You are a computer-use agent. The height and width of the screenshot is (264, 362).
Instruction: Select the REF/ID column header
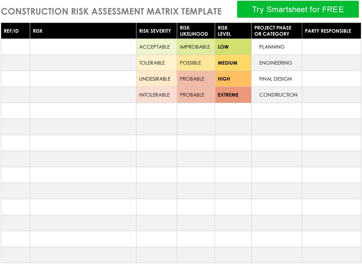pyautogui.click(x=15, y=30)
